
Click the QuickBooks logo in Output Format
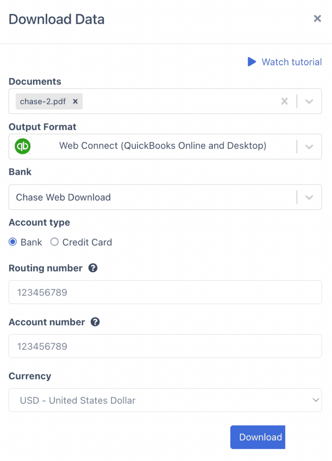tap(22, 146)
